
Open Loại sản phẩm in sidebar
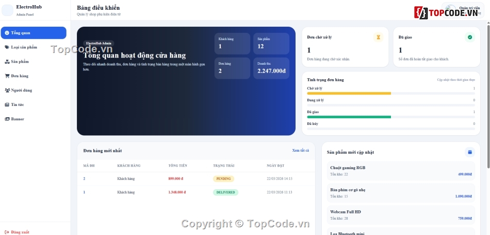[x=34, y=47]
